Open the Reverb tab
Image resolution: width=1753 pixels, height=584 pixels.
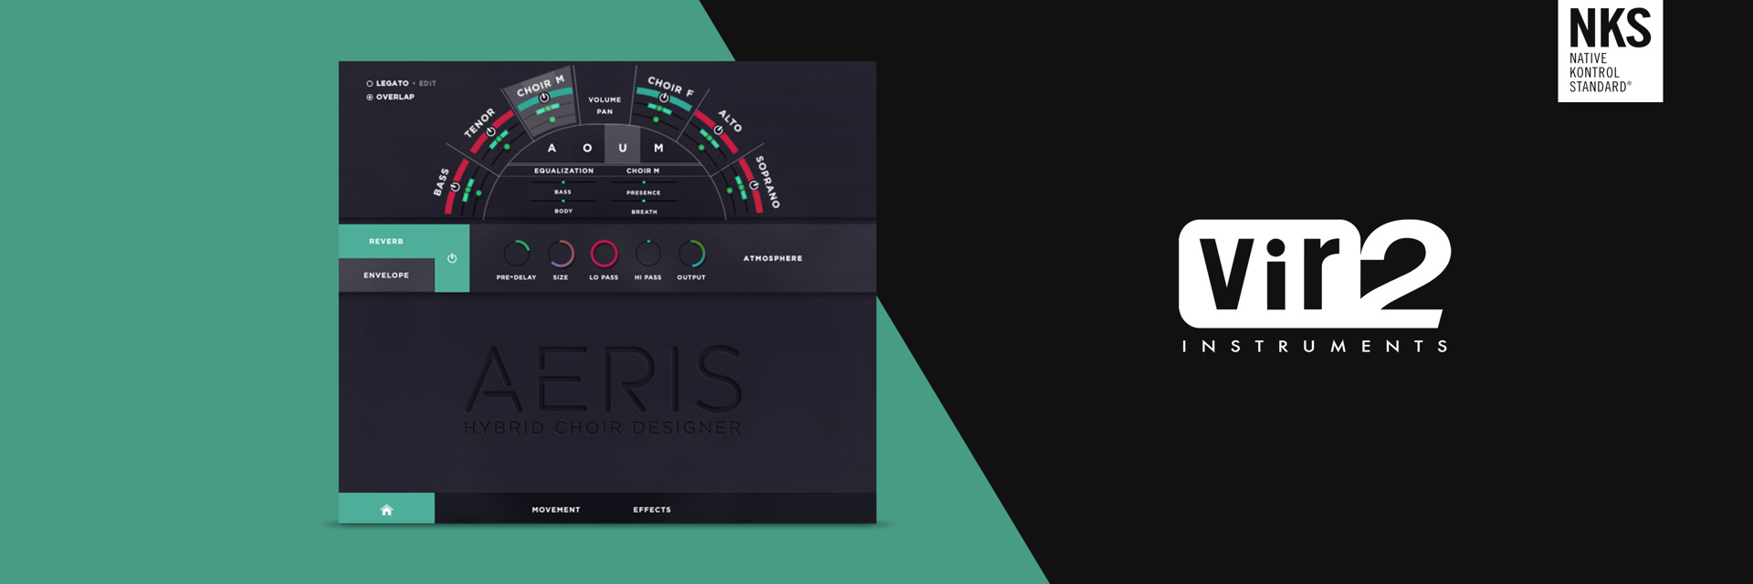(386, 241)
